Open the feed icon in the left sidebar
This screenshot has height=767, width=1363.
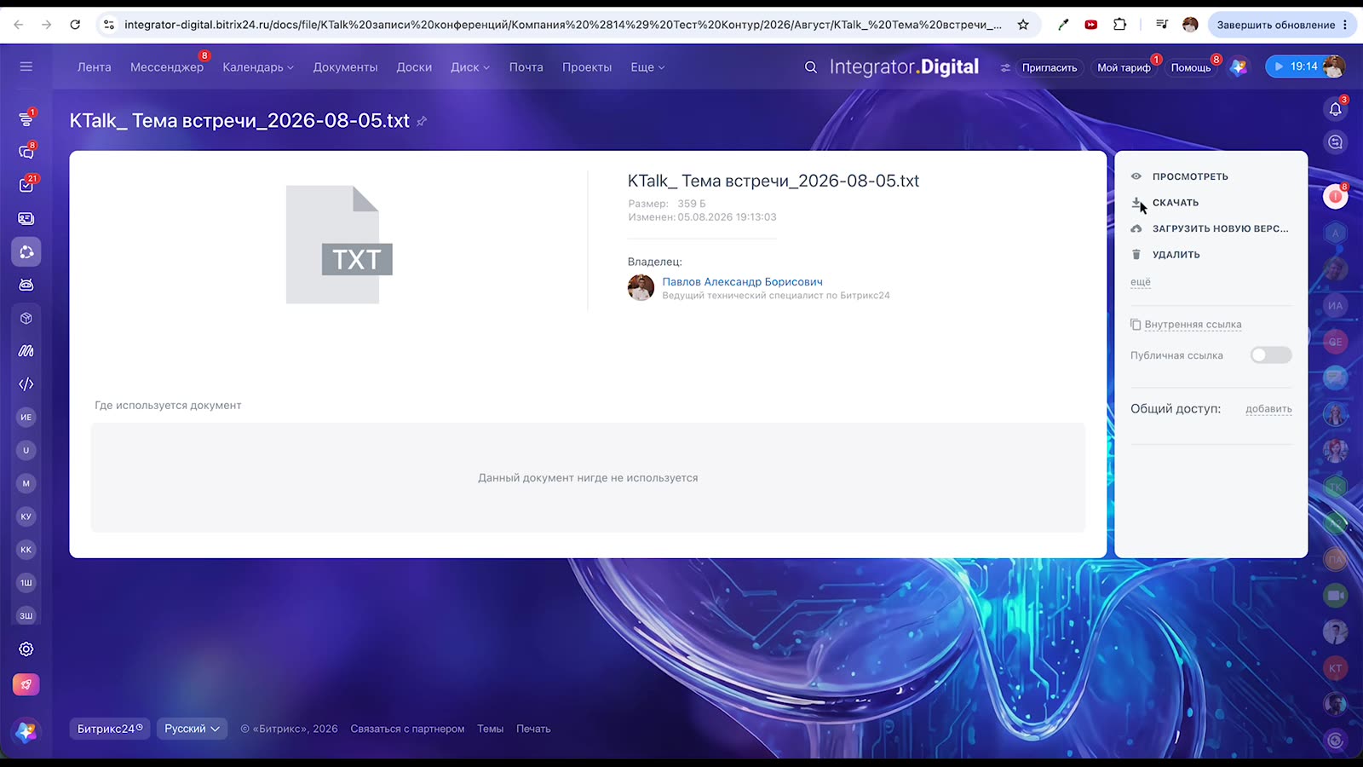coord(26,119)
